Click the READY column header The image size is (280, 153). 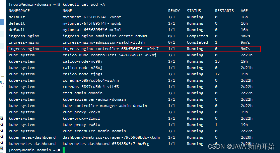point(174,11)
